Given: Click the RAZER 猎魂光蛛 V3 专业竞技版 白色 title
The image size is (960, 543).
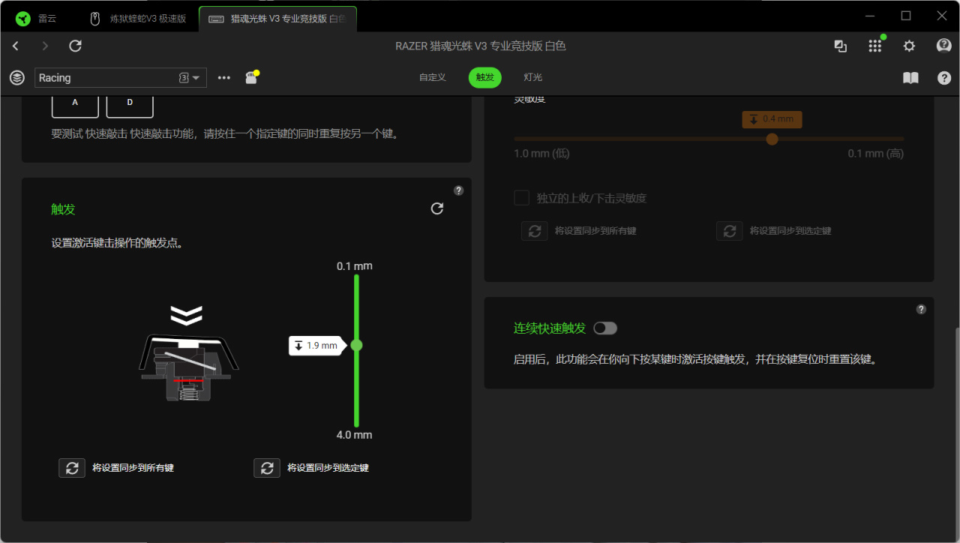Looking at the screenshot, I should (x=481, y=46).
